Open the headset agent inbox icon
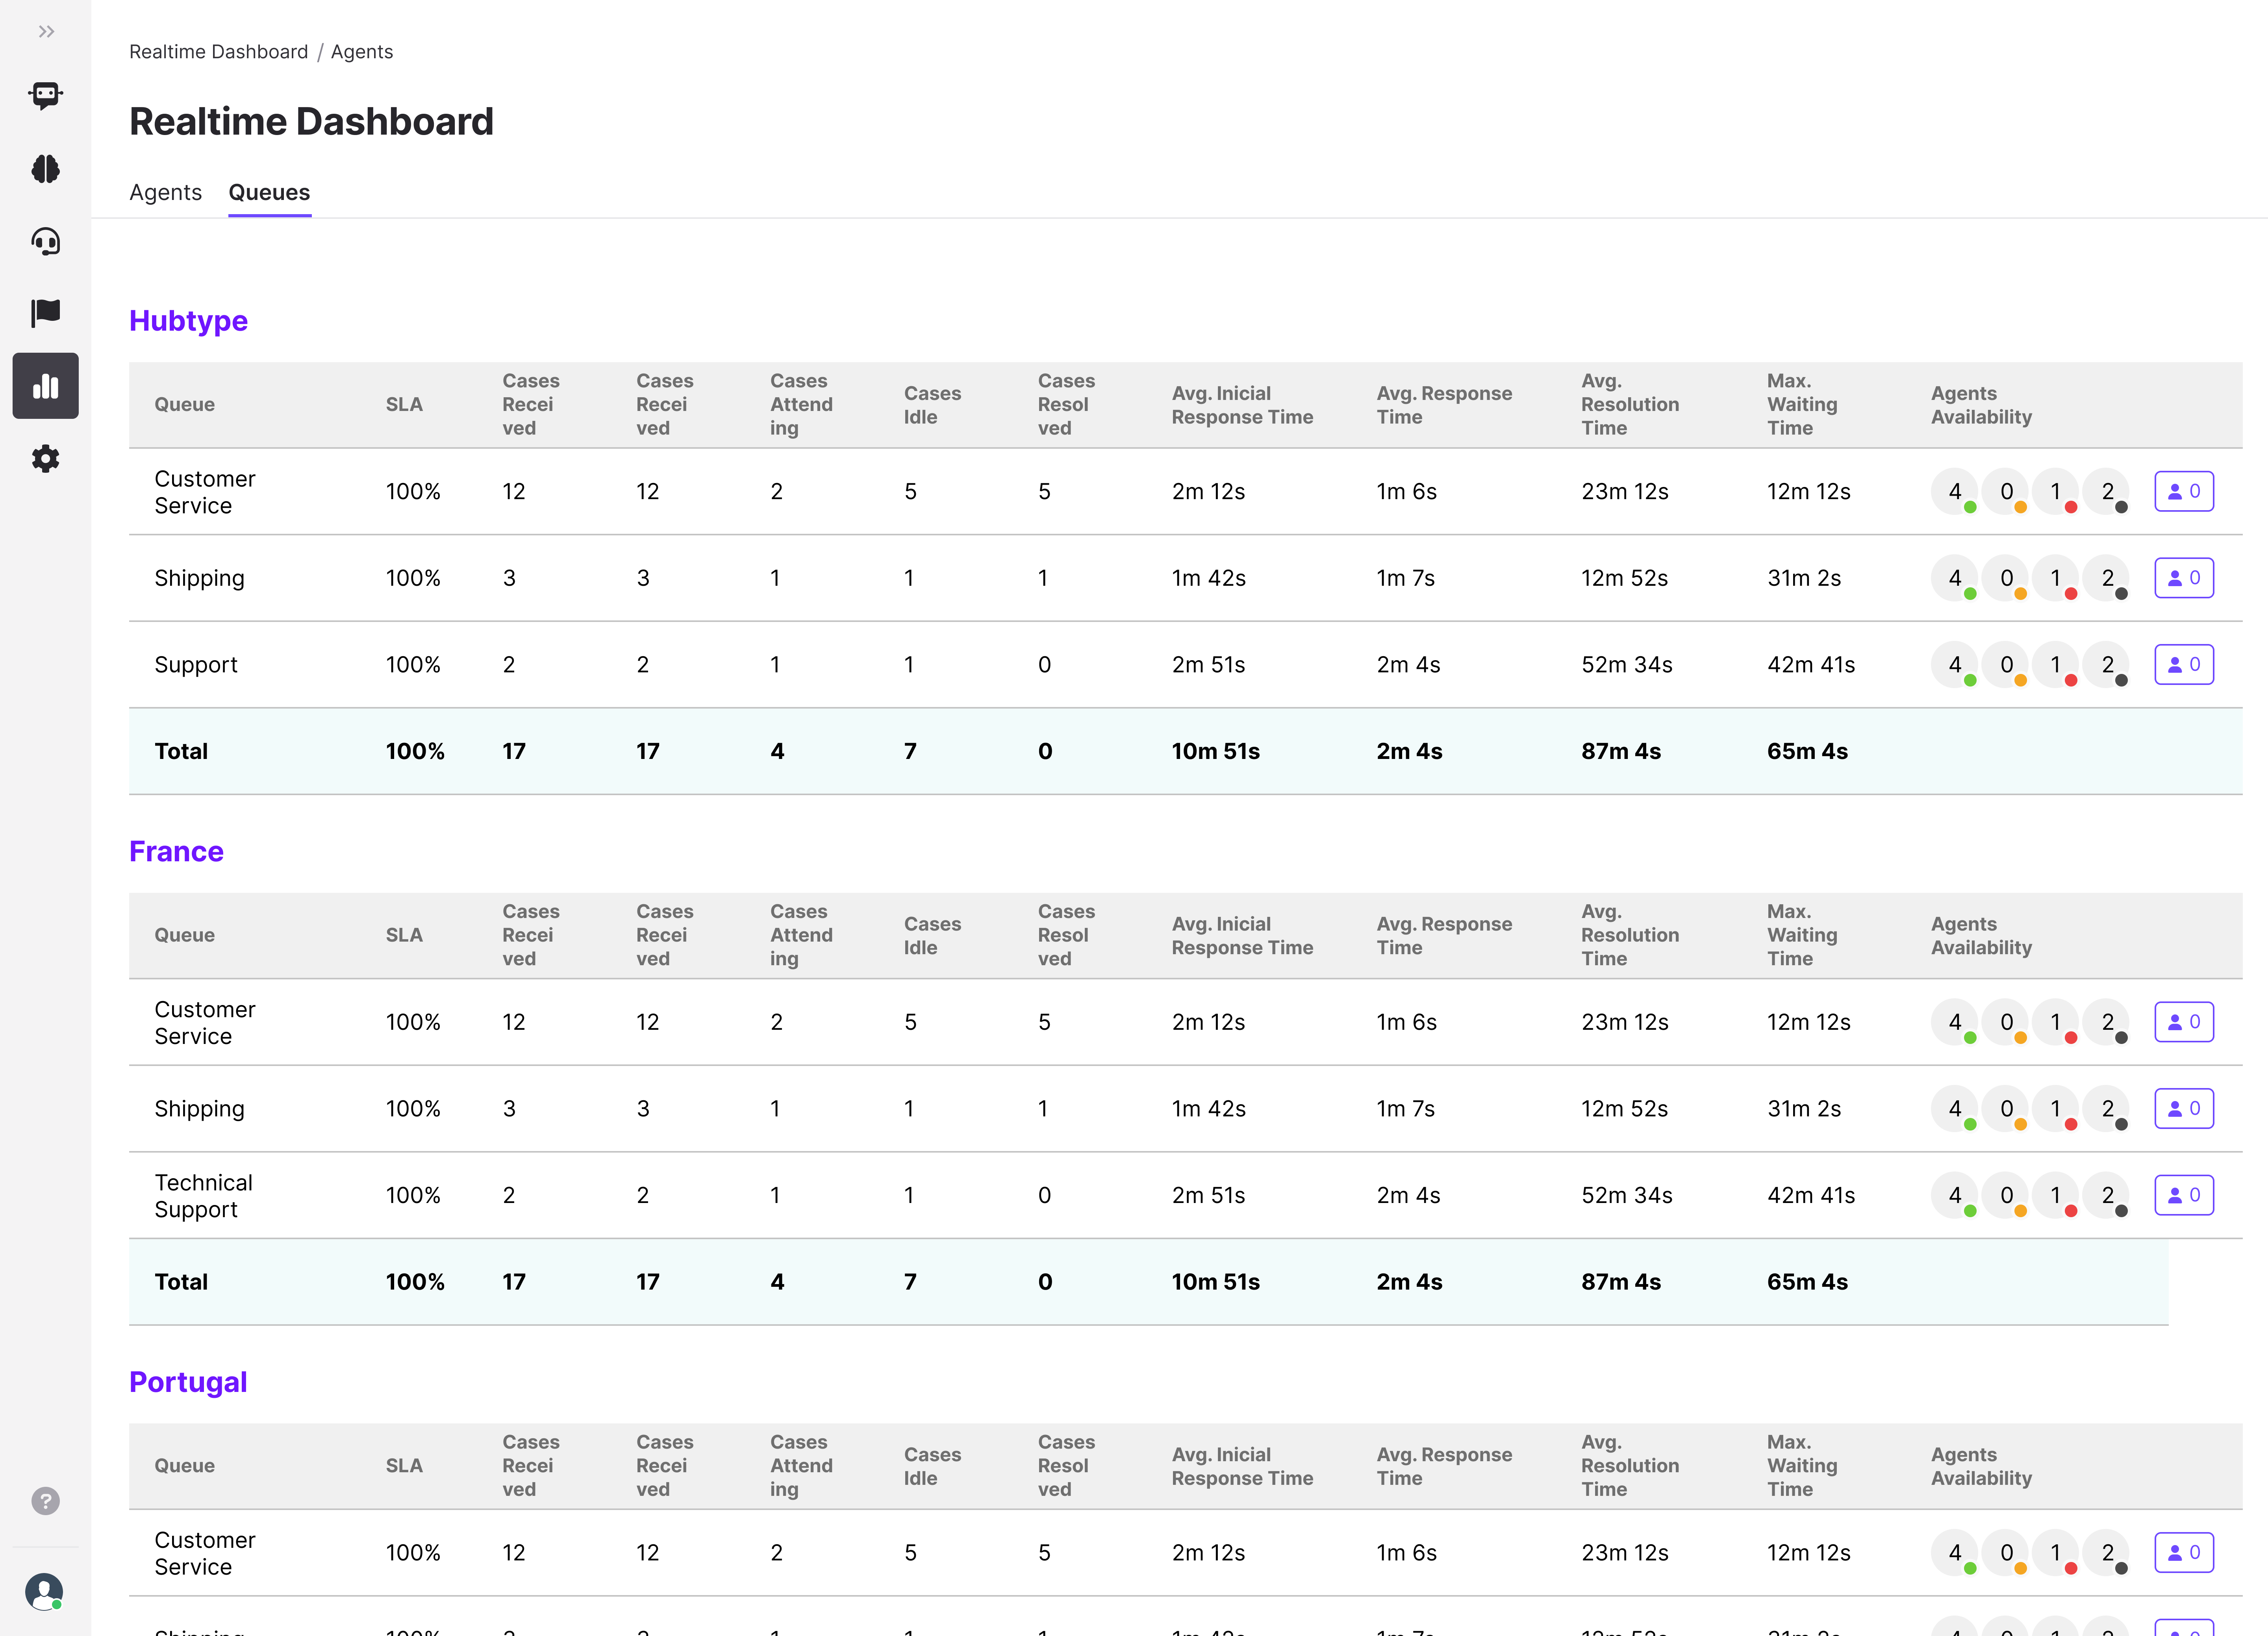 click(46, 241)
